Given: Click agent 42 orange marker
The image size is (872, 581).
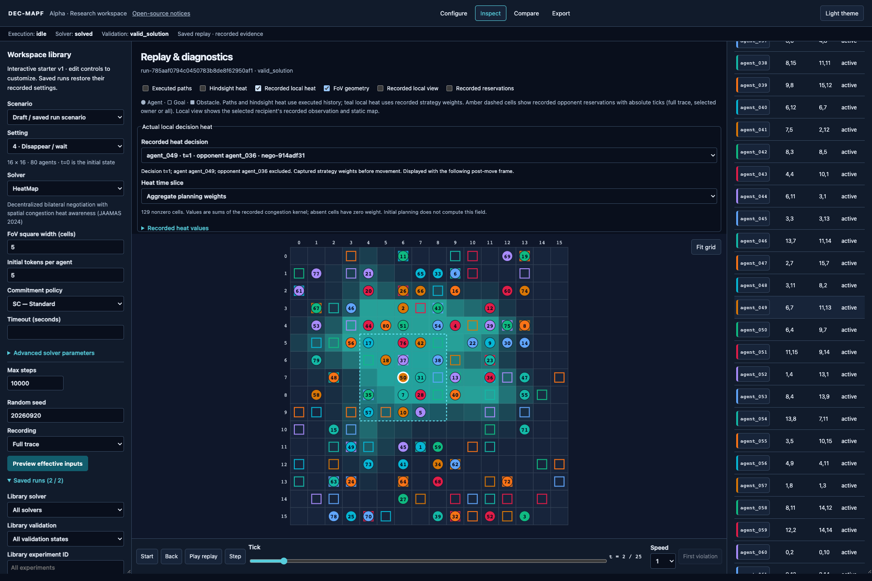Looking at the screenshot, I should 420,343.
